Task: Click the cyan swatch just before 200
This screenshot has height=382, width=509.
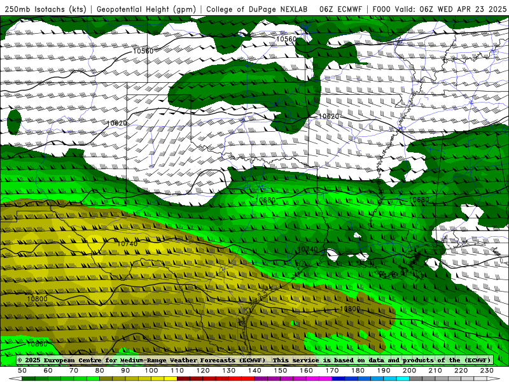Action: tap(403, 379)
